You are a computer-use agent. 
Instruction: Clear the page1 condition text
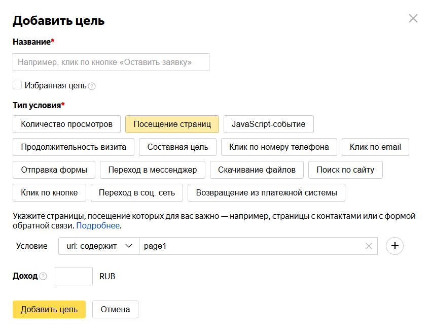pos(369,246)
